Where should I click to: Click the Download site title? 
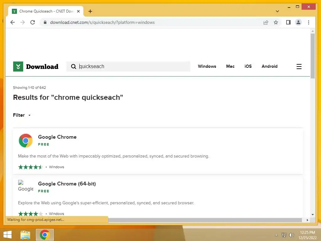point(42,67)
